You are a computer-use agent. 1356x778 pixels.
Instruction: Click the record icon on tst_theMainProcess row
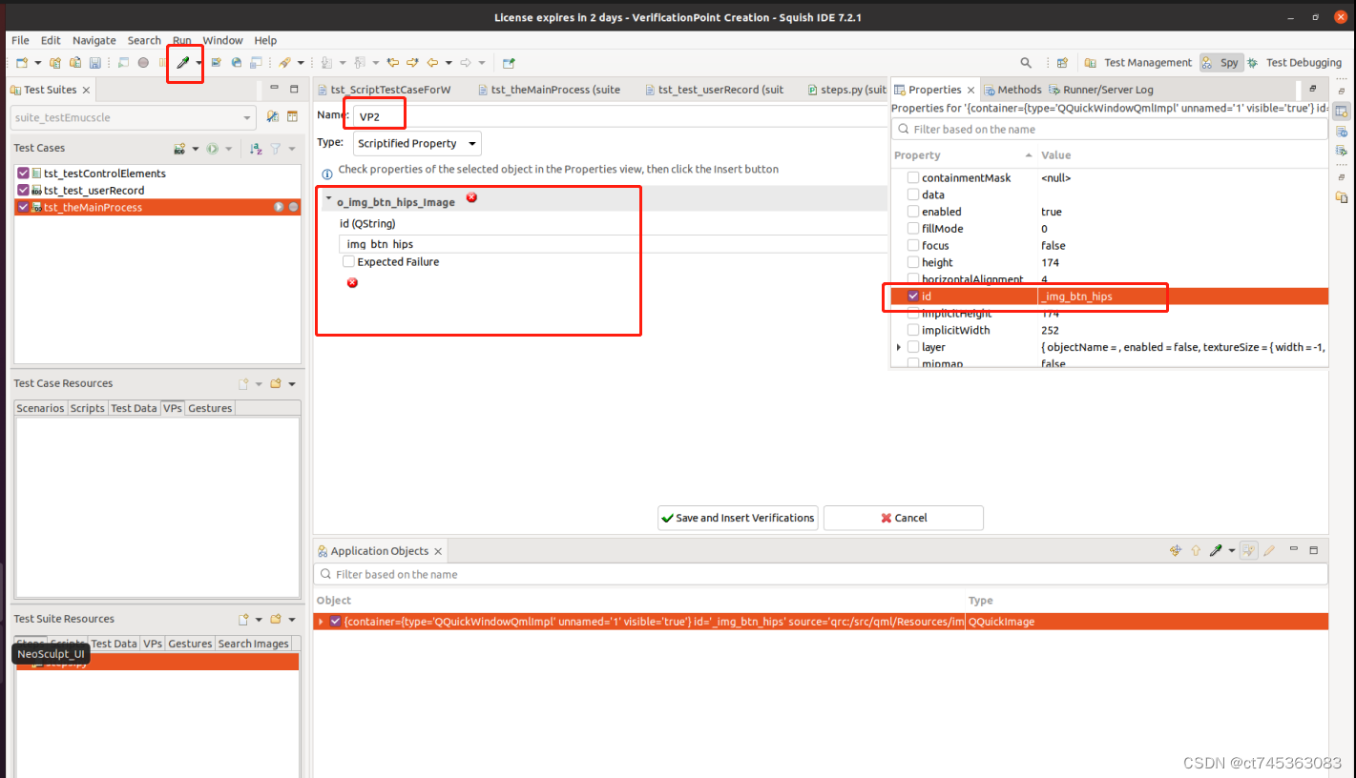[x=293, y=207]
